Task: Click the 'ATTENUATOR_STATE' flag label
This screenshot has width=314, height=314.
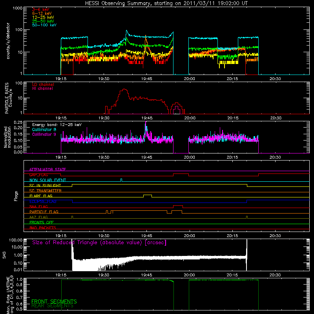Action: pyautogui.click(x=47, y=170)
